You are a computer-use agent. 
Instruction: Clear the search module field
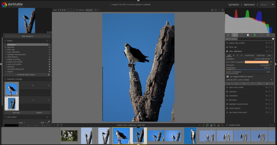(273, 39)
